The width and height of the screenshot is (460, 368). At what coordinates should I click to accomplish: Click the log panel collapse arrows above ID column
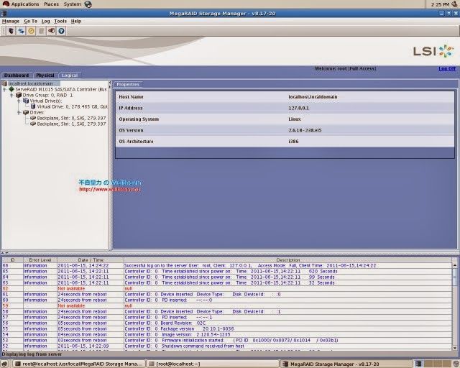point(4,253)
